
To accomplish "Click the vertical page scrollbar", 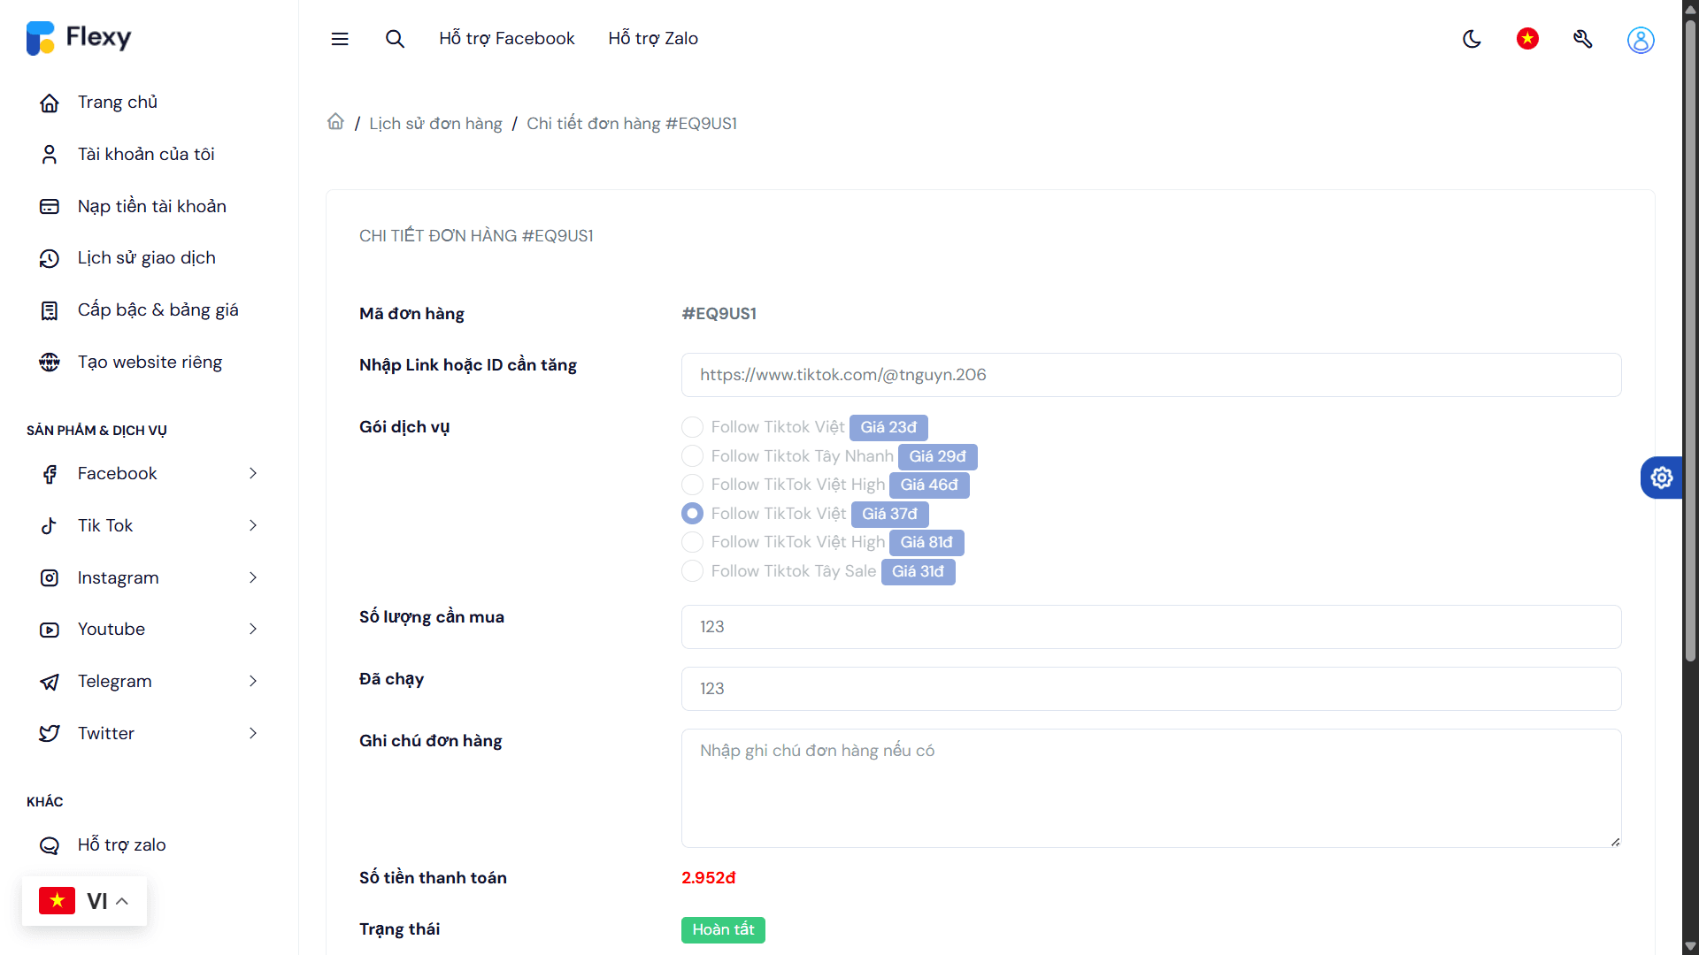I will pyautogui.click(x=1690, y=340).
